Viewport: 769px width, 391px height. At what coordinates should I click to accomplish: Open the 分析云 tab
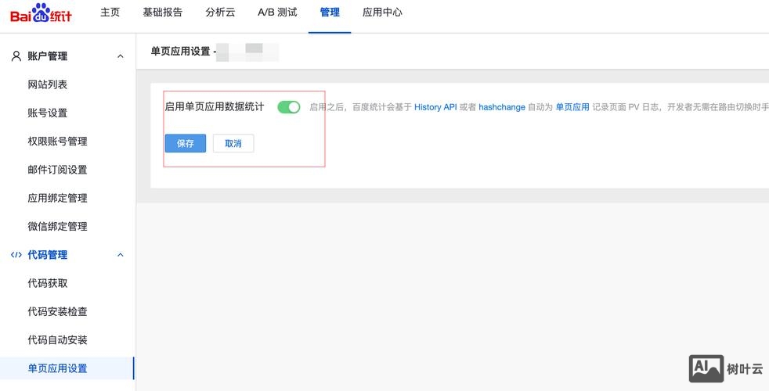220,13
